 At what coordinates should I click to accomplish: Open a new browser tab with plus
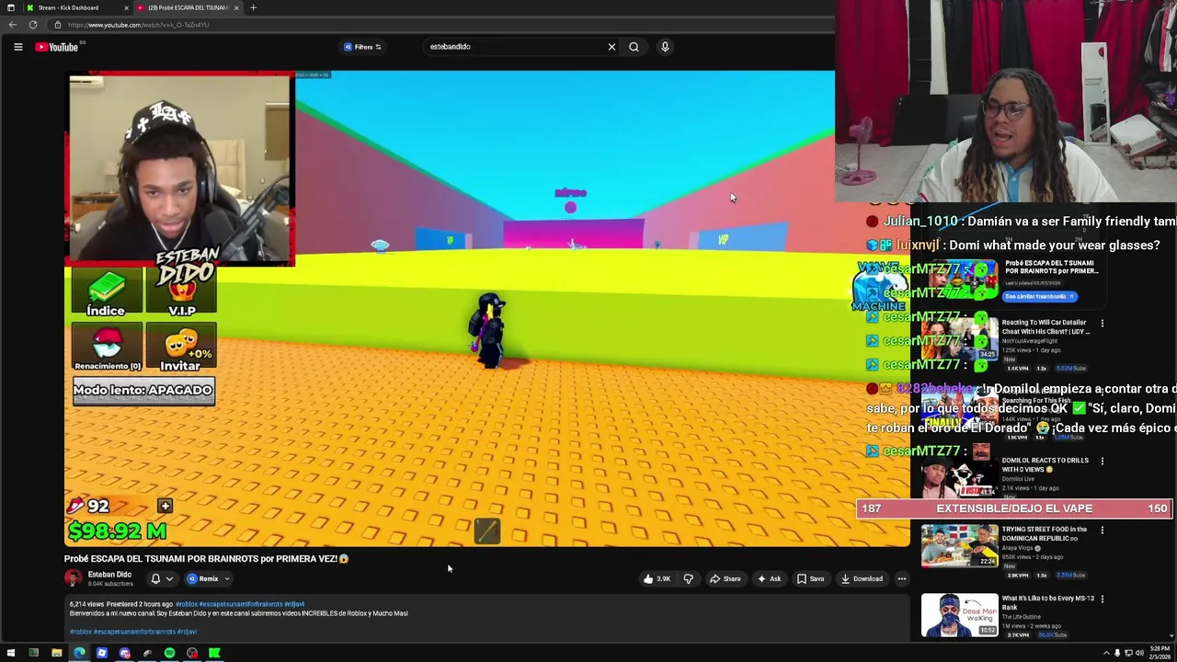click(x=253, y=7)
